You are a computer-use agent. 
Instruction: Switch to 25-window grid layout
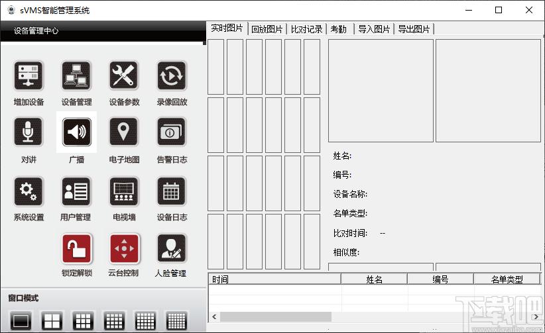tap(145, 321)
